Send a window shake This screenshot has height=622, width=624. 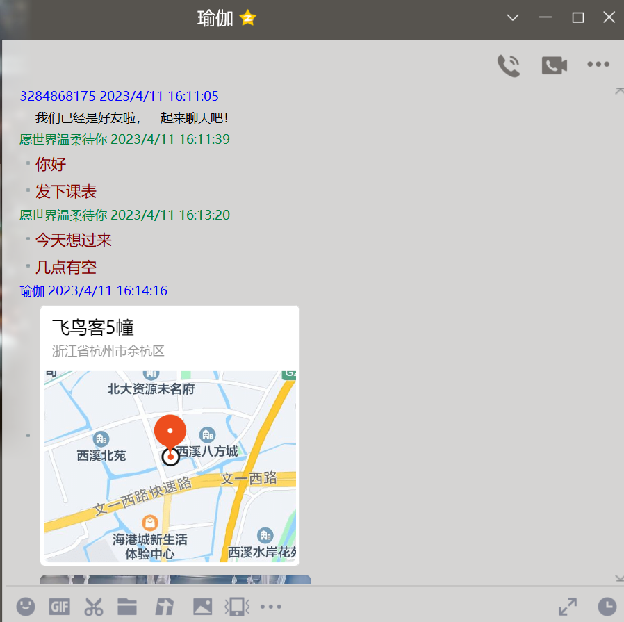pyautogui.click(x=236, y=607)
